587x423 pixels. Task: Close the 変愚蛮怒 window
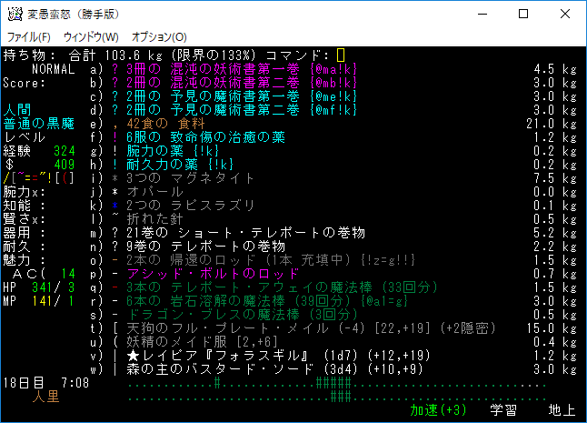click(564, 15)
